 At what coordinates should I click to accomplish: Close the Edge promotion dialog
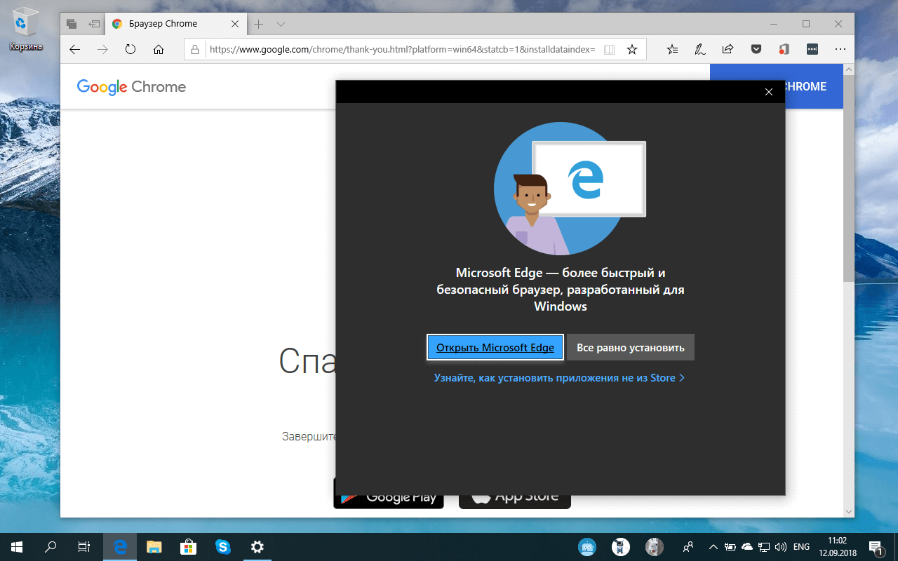[x=769, y=92]
